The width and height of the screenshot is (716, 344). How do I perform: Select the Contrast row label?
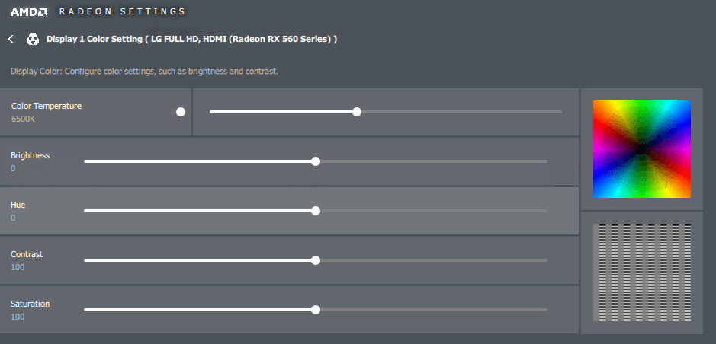click(27, 254)
